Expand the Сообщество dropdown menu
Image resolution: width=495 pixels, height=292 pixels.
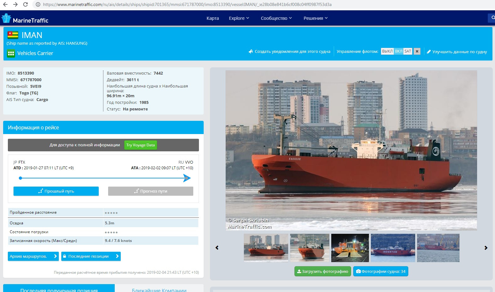[x=276, y=18]
